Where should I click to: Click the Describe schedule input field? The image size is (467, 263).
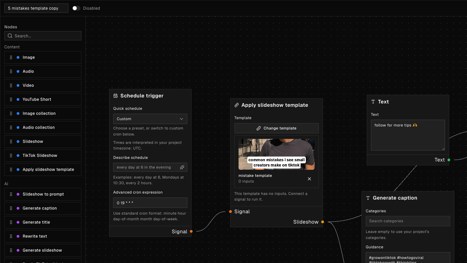point(150,167)
